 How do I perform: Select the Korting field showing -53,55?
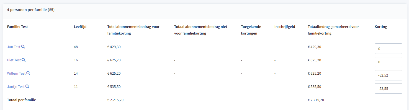388,88
